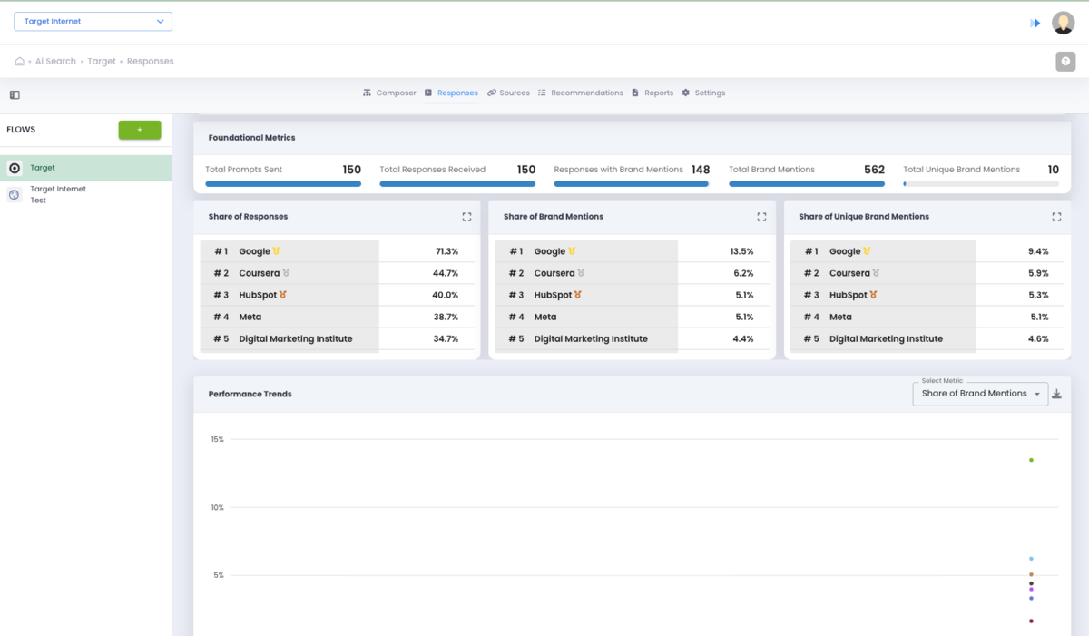
Task: Click the 71.3% value for Google
Action: 446,251
